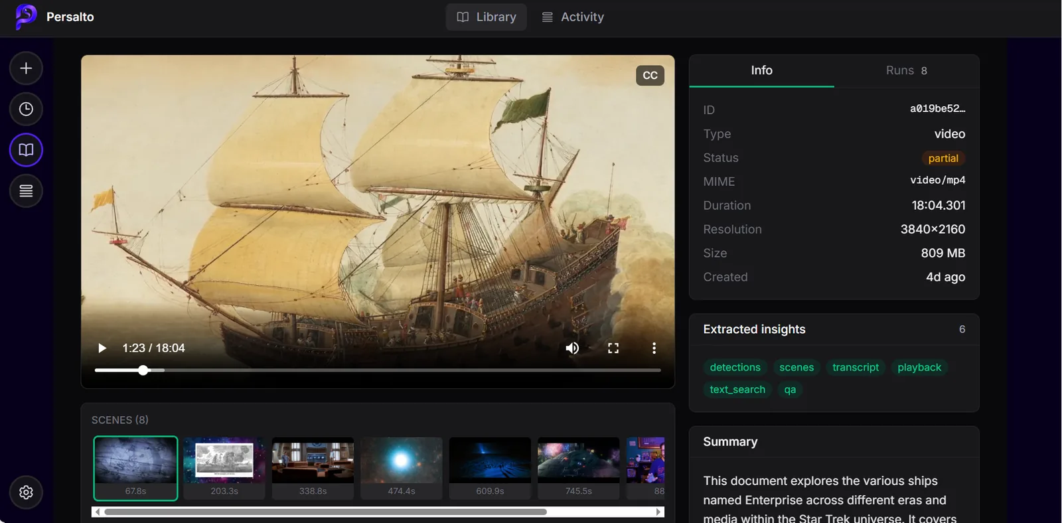1062x523 pixels.
Task: Click the Type value video
Action: [x=950, y=134]
